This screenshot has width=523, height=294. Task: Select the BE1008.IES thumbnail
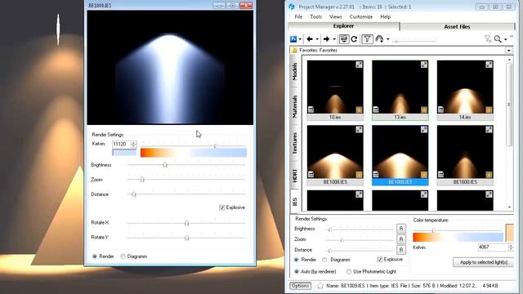(x=335, y=155)
